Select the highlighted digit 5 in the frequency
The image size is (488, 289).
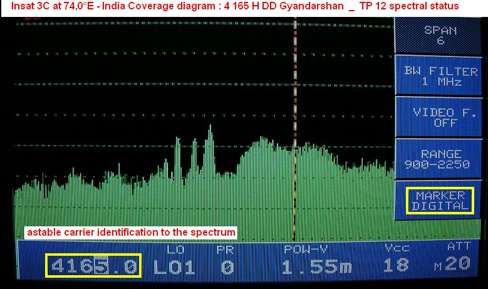click(x=101, y=266)
